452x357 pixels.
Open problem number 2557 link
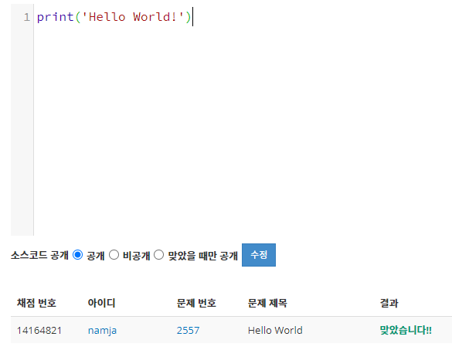pos(188,330)
